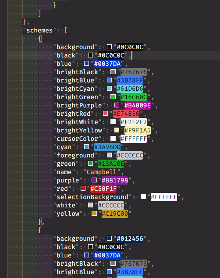Open the cursorColor white swatch
The image size is (220, 278).
coord(113,139)
